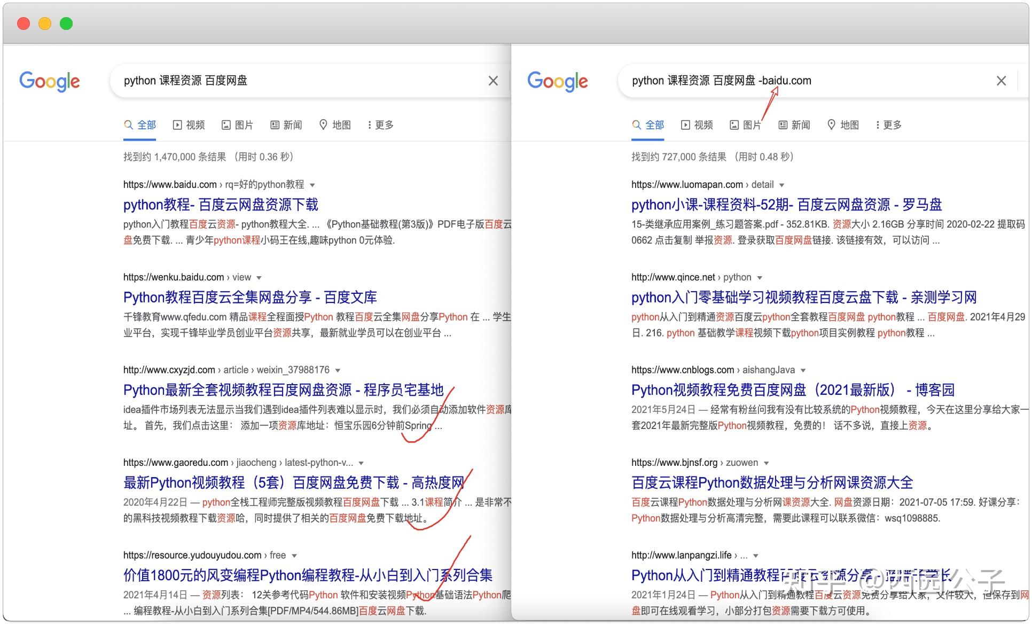The height and width of the screenshot is (624, 1032).
Task: Open result 'python教程- 百度云网盘资源下载'
Action: point(221,205)
